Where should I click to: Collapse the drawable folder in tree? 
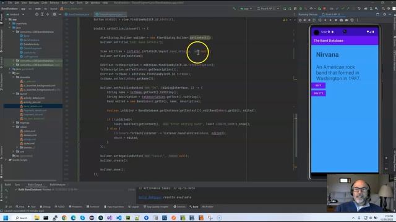(14, 77)
